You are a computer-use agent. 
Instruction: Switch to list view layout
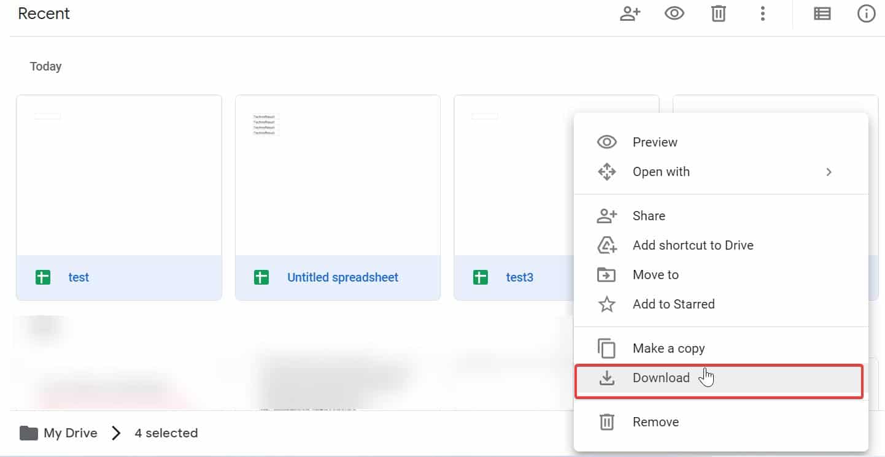[x=822, y=13]
